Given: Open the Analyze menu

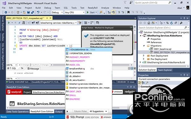Looking at the screenshot, I should [105, 8].
